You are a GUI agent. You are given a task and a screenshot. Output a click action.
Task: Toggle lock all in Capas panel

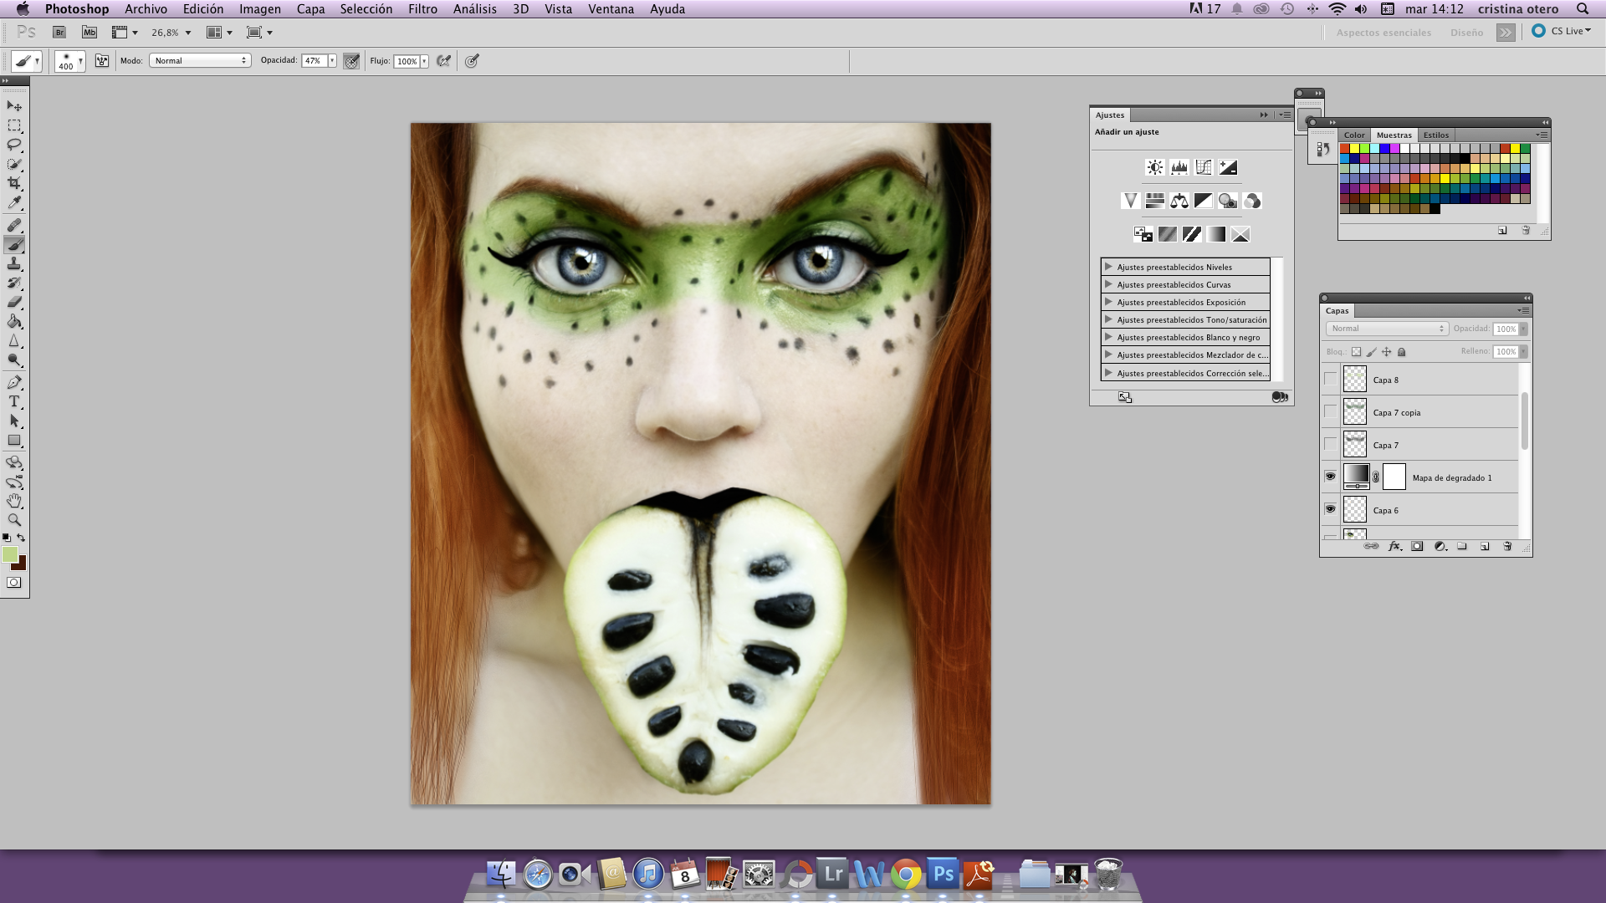point(1402,352)
